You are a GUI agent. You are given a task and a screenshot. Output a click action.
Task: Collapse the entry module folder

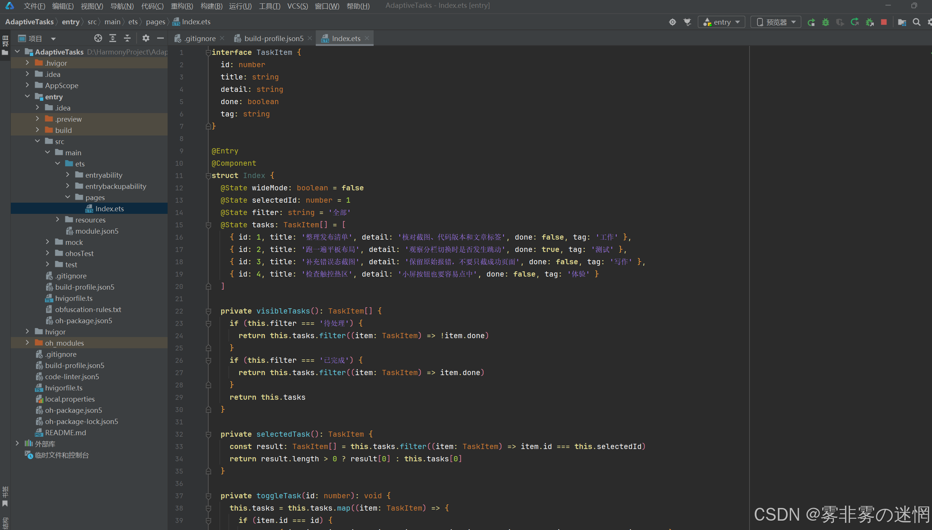[27, 96]
